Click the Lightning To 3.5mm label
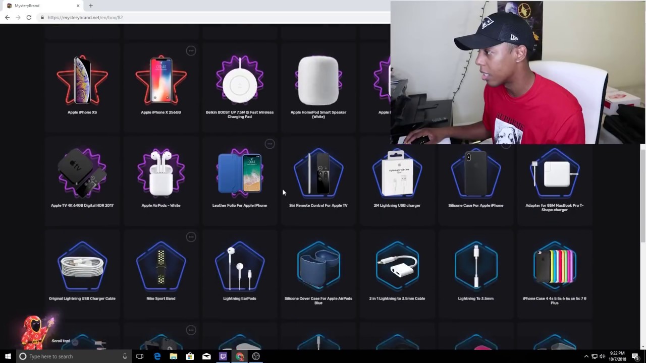 pos(476,298)
